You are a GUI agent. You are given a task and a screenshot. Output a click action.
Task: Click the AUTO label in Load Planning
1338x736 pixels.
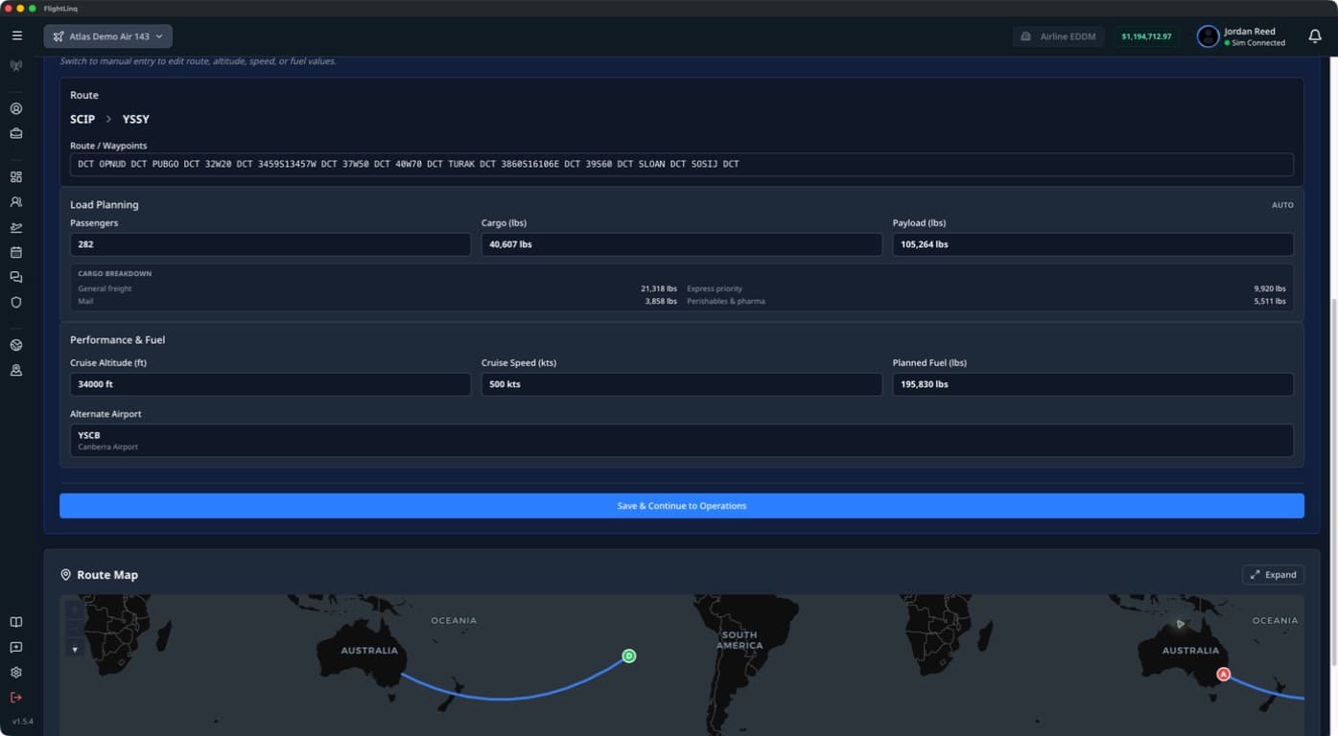[x=1282, y=205]
